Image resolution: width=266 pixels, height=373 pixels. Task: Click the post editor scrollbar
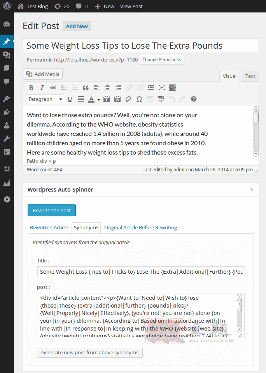click(x=256, y=132)
